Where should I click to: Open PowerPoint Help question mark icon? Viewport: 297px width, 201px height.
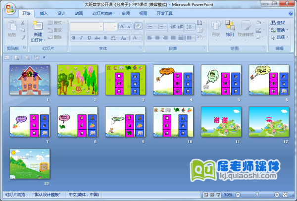coord(291,13)
